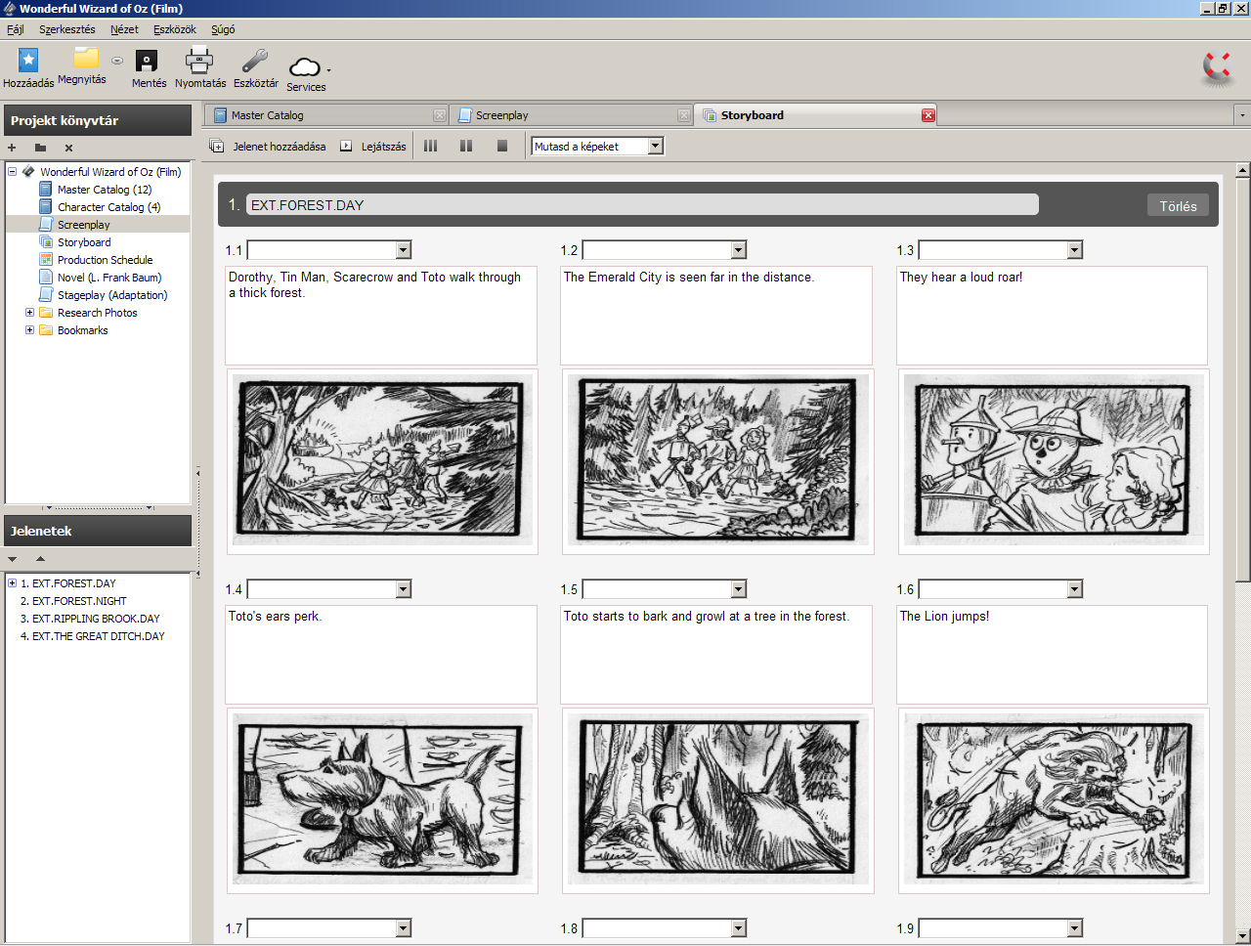Save with the Mentés disk icon
The width and height of the screenshot is (1251, 946).
pyautogui.click(x=147, y=62)
